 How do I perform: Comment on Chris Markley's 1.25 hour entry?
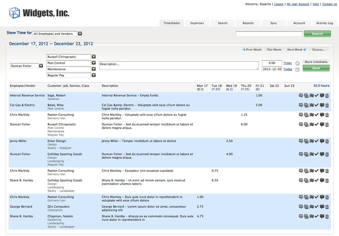[x=322, y=115]
